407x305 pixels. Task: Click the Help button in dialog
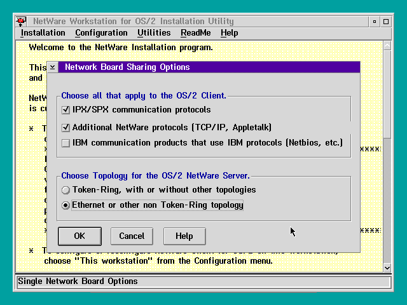(184, 236)
